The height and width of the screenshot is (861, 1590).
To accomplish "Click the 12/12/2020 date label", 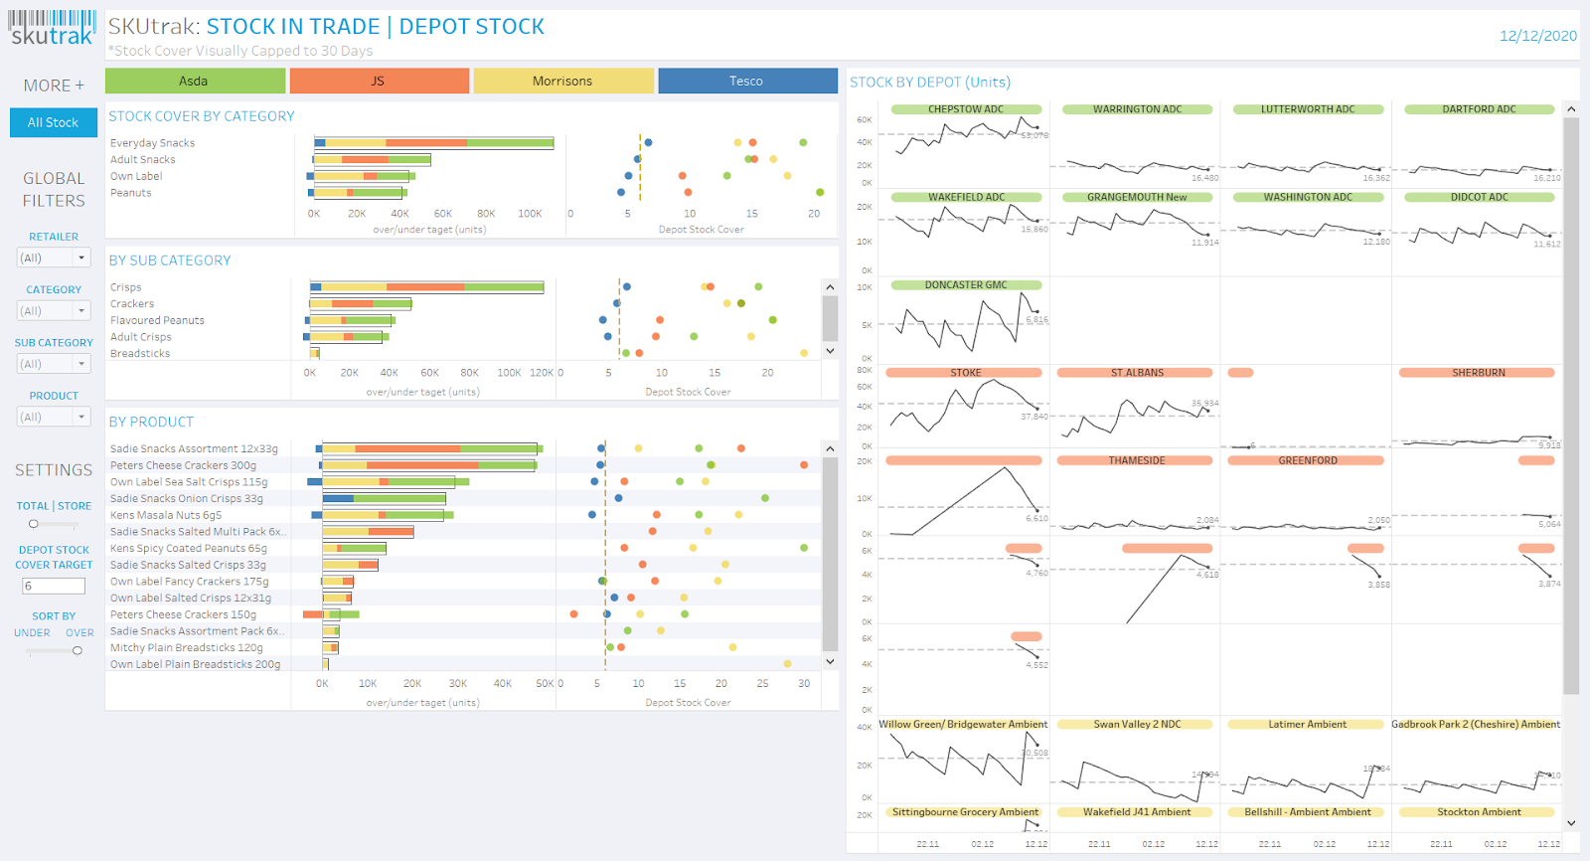I will pos(1537,36).
